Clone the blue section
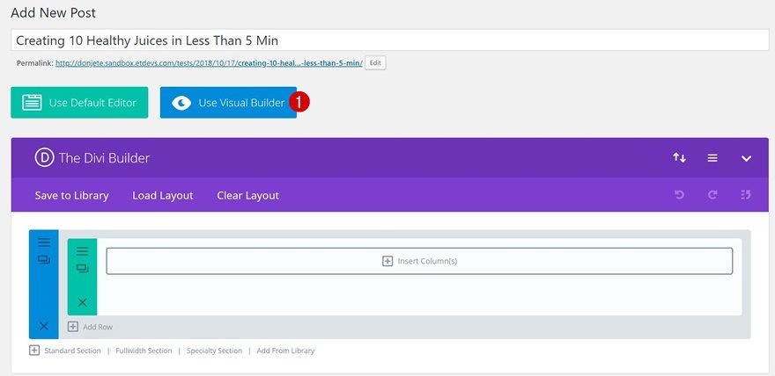775x376 pixels. 44,259
